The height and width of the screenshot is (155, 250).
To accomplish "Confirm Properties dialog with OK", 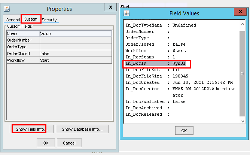I will 45,143.
